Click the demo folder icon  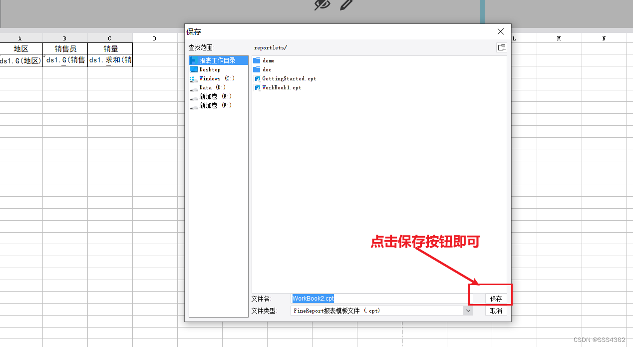(x=257, y=60)
